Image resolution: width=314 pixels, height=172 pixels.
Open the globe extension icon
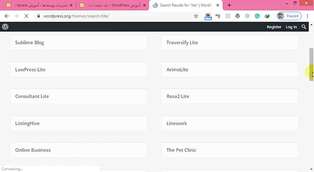coord(247,16)
